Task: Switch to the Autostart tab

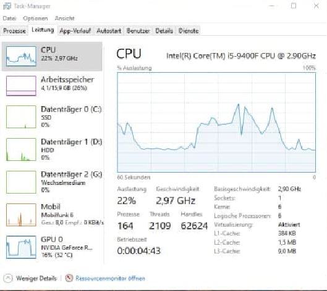Action: 109,31
